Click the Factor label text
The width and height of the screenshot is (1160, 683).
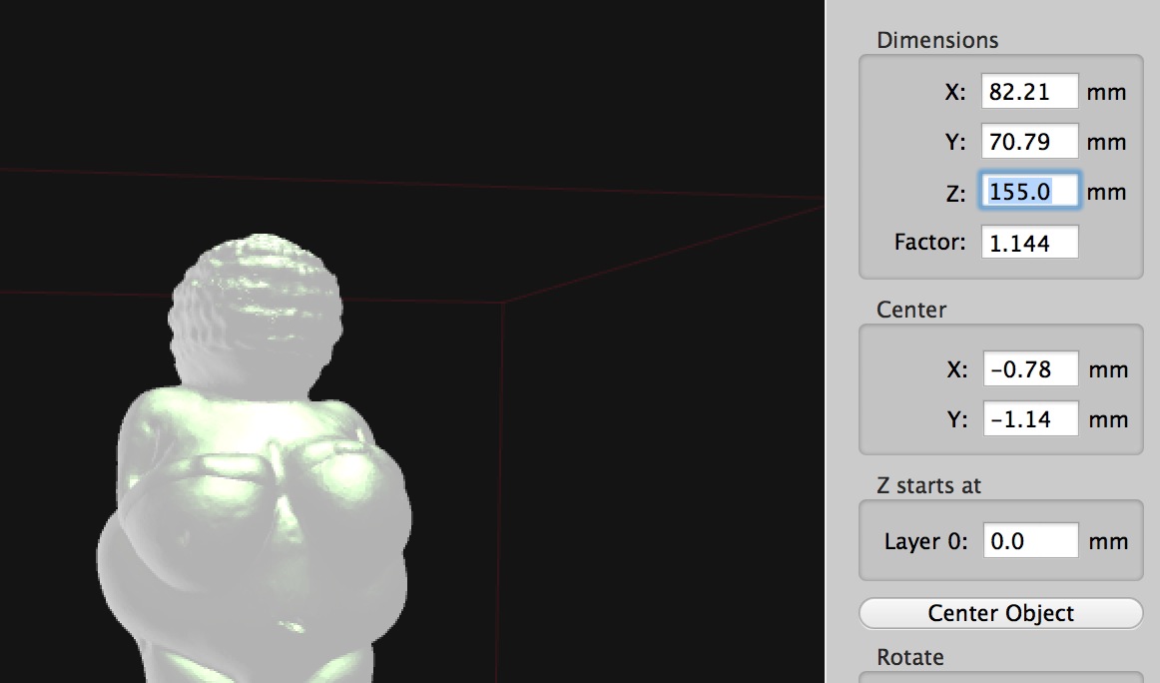[930, 242]
